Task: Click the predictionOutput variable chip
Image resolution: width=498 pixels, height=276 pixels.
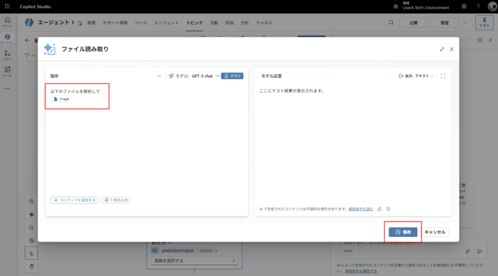Action: coord(178,251)
